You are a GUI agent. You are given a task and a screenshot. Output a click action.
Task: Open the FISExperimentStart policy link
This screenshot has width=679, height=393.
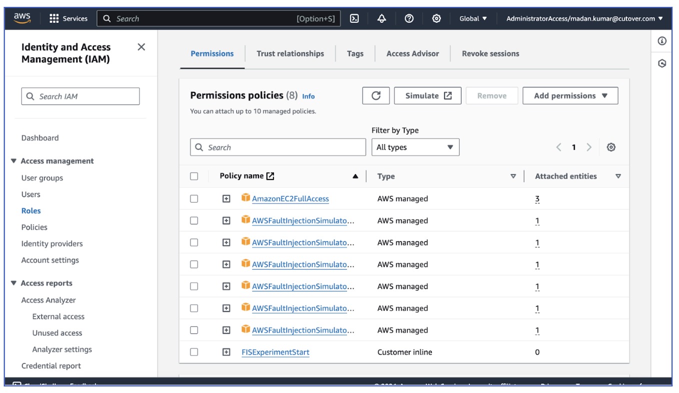click(275, 352)
